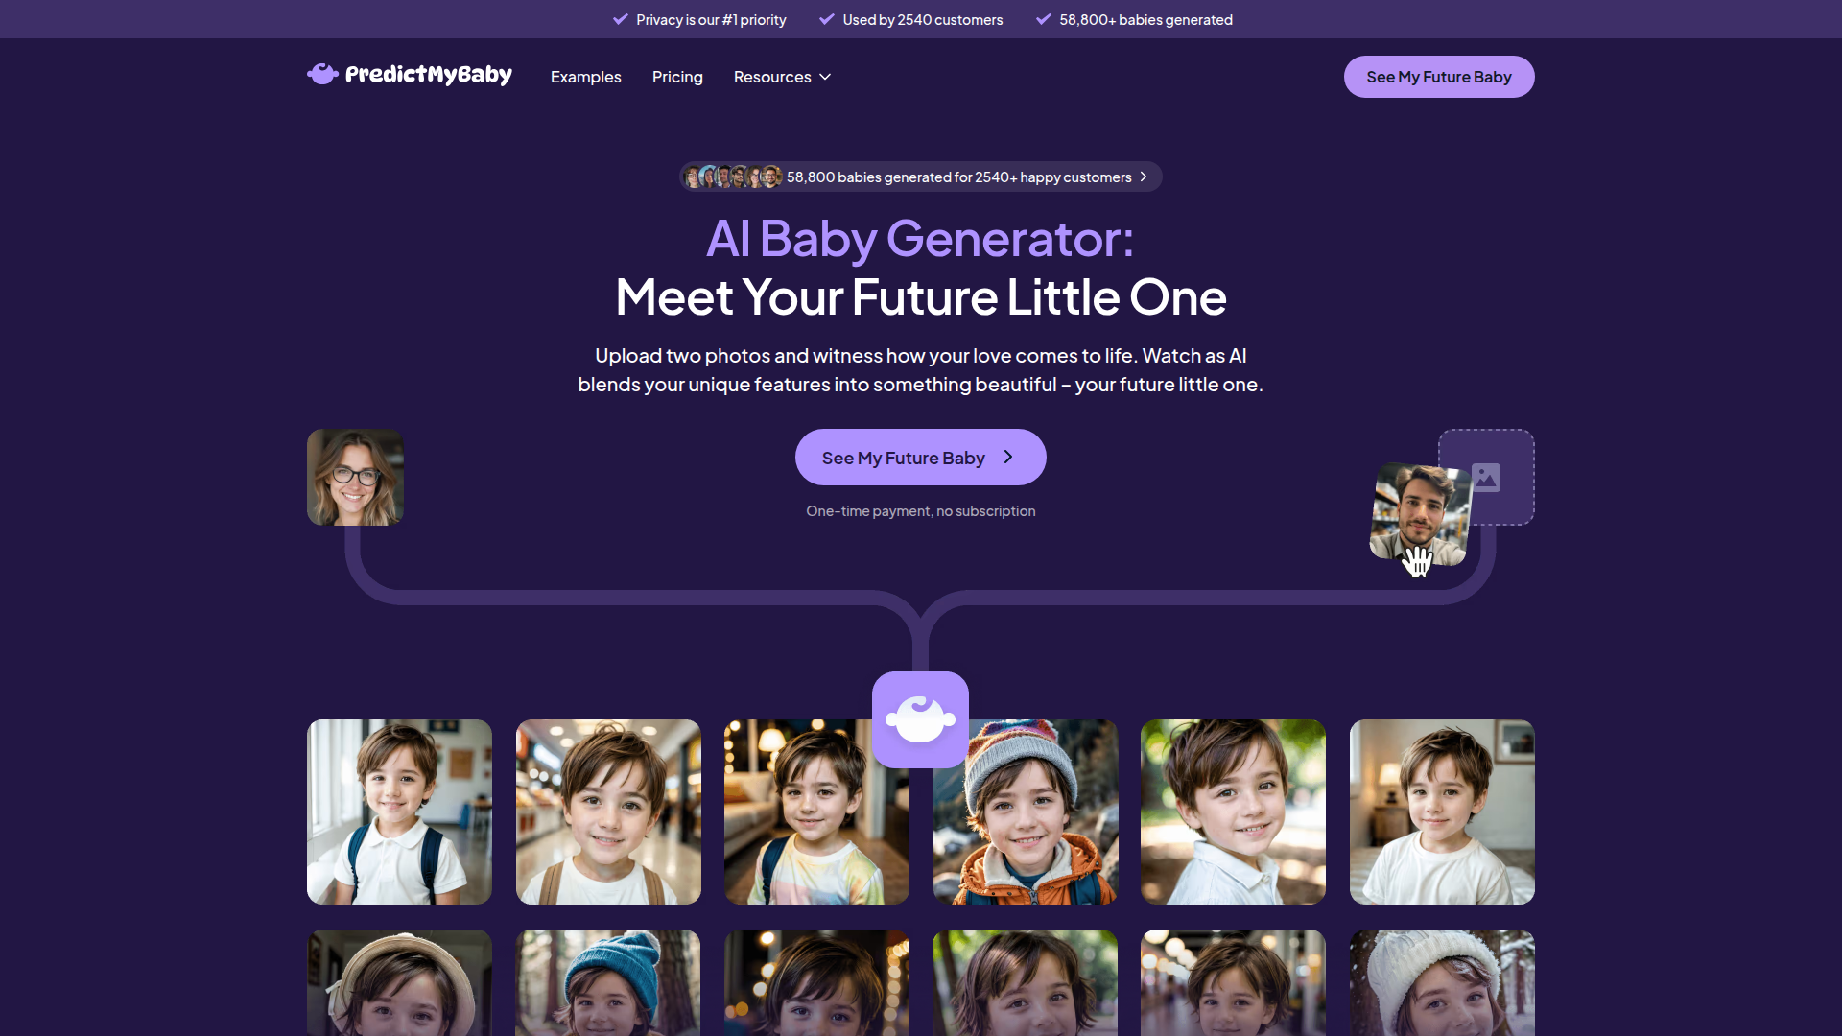Open the Examples nav item

(x=585, y=77)
